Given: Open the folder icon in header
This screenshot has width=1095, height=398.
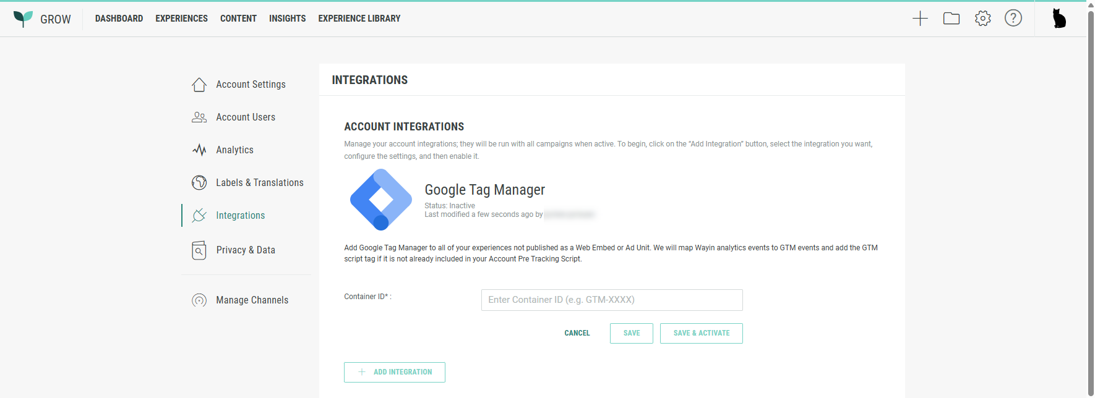Looking at the screenshot, I should 951,19.
